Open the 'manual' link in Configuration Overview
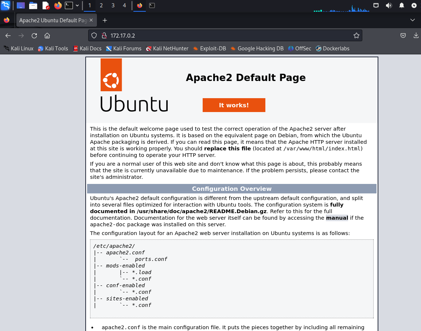This screenshot has height=331, width=421. click(x=337, y=218)
